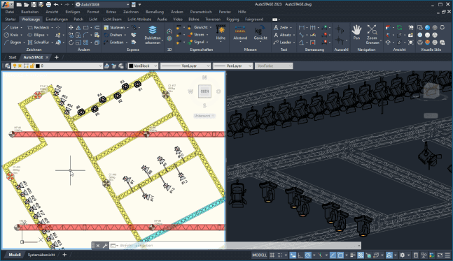This screenshot has width=453, height=261.
Task: Click the Höhe height tool
Action: click(221, 33)
